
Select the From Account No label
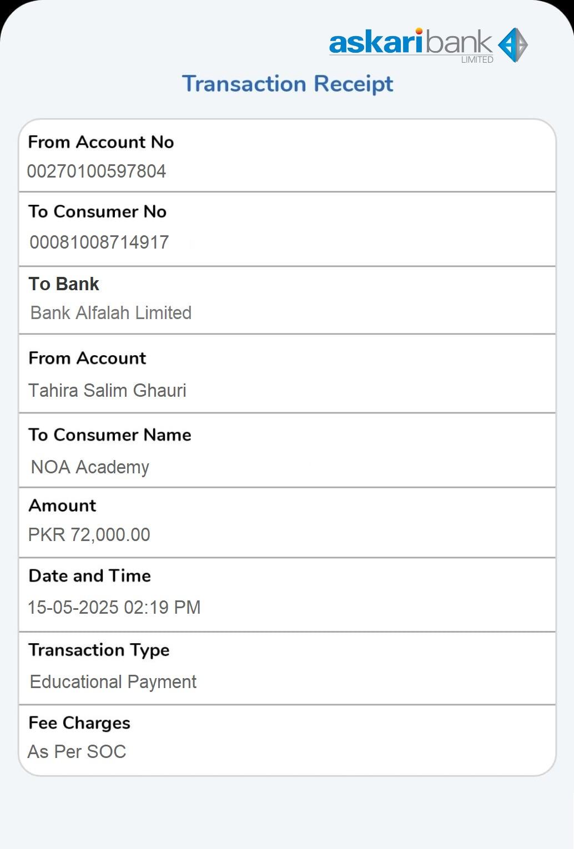(x=101, y=142)
